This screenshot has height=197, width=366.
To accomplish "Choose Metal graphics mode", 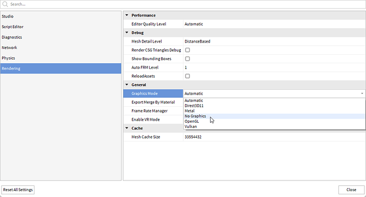I will 274,111.
